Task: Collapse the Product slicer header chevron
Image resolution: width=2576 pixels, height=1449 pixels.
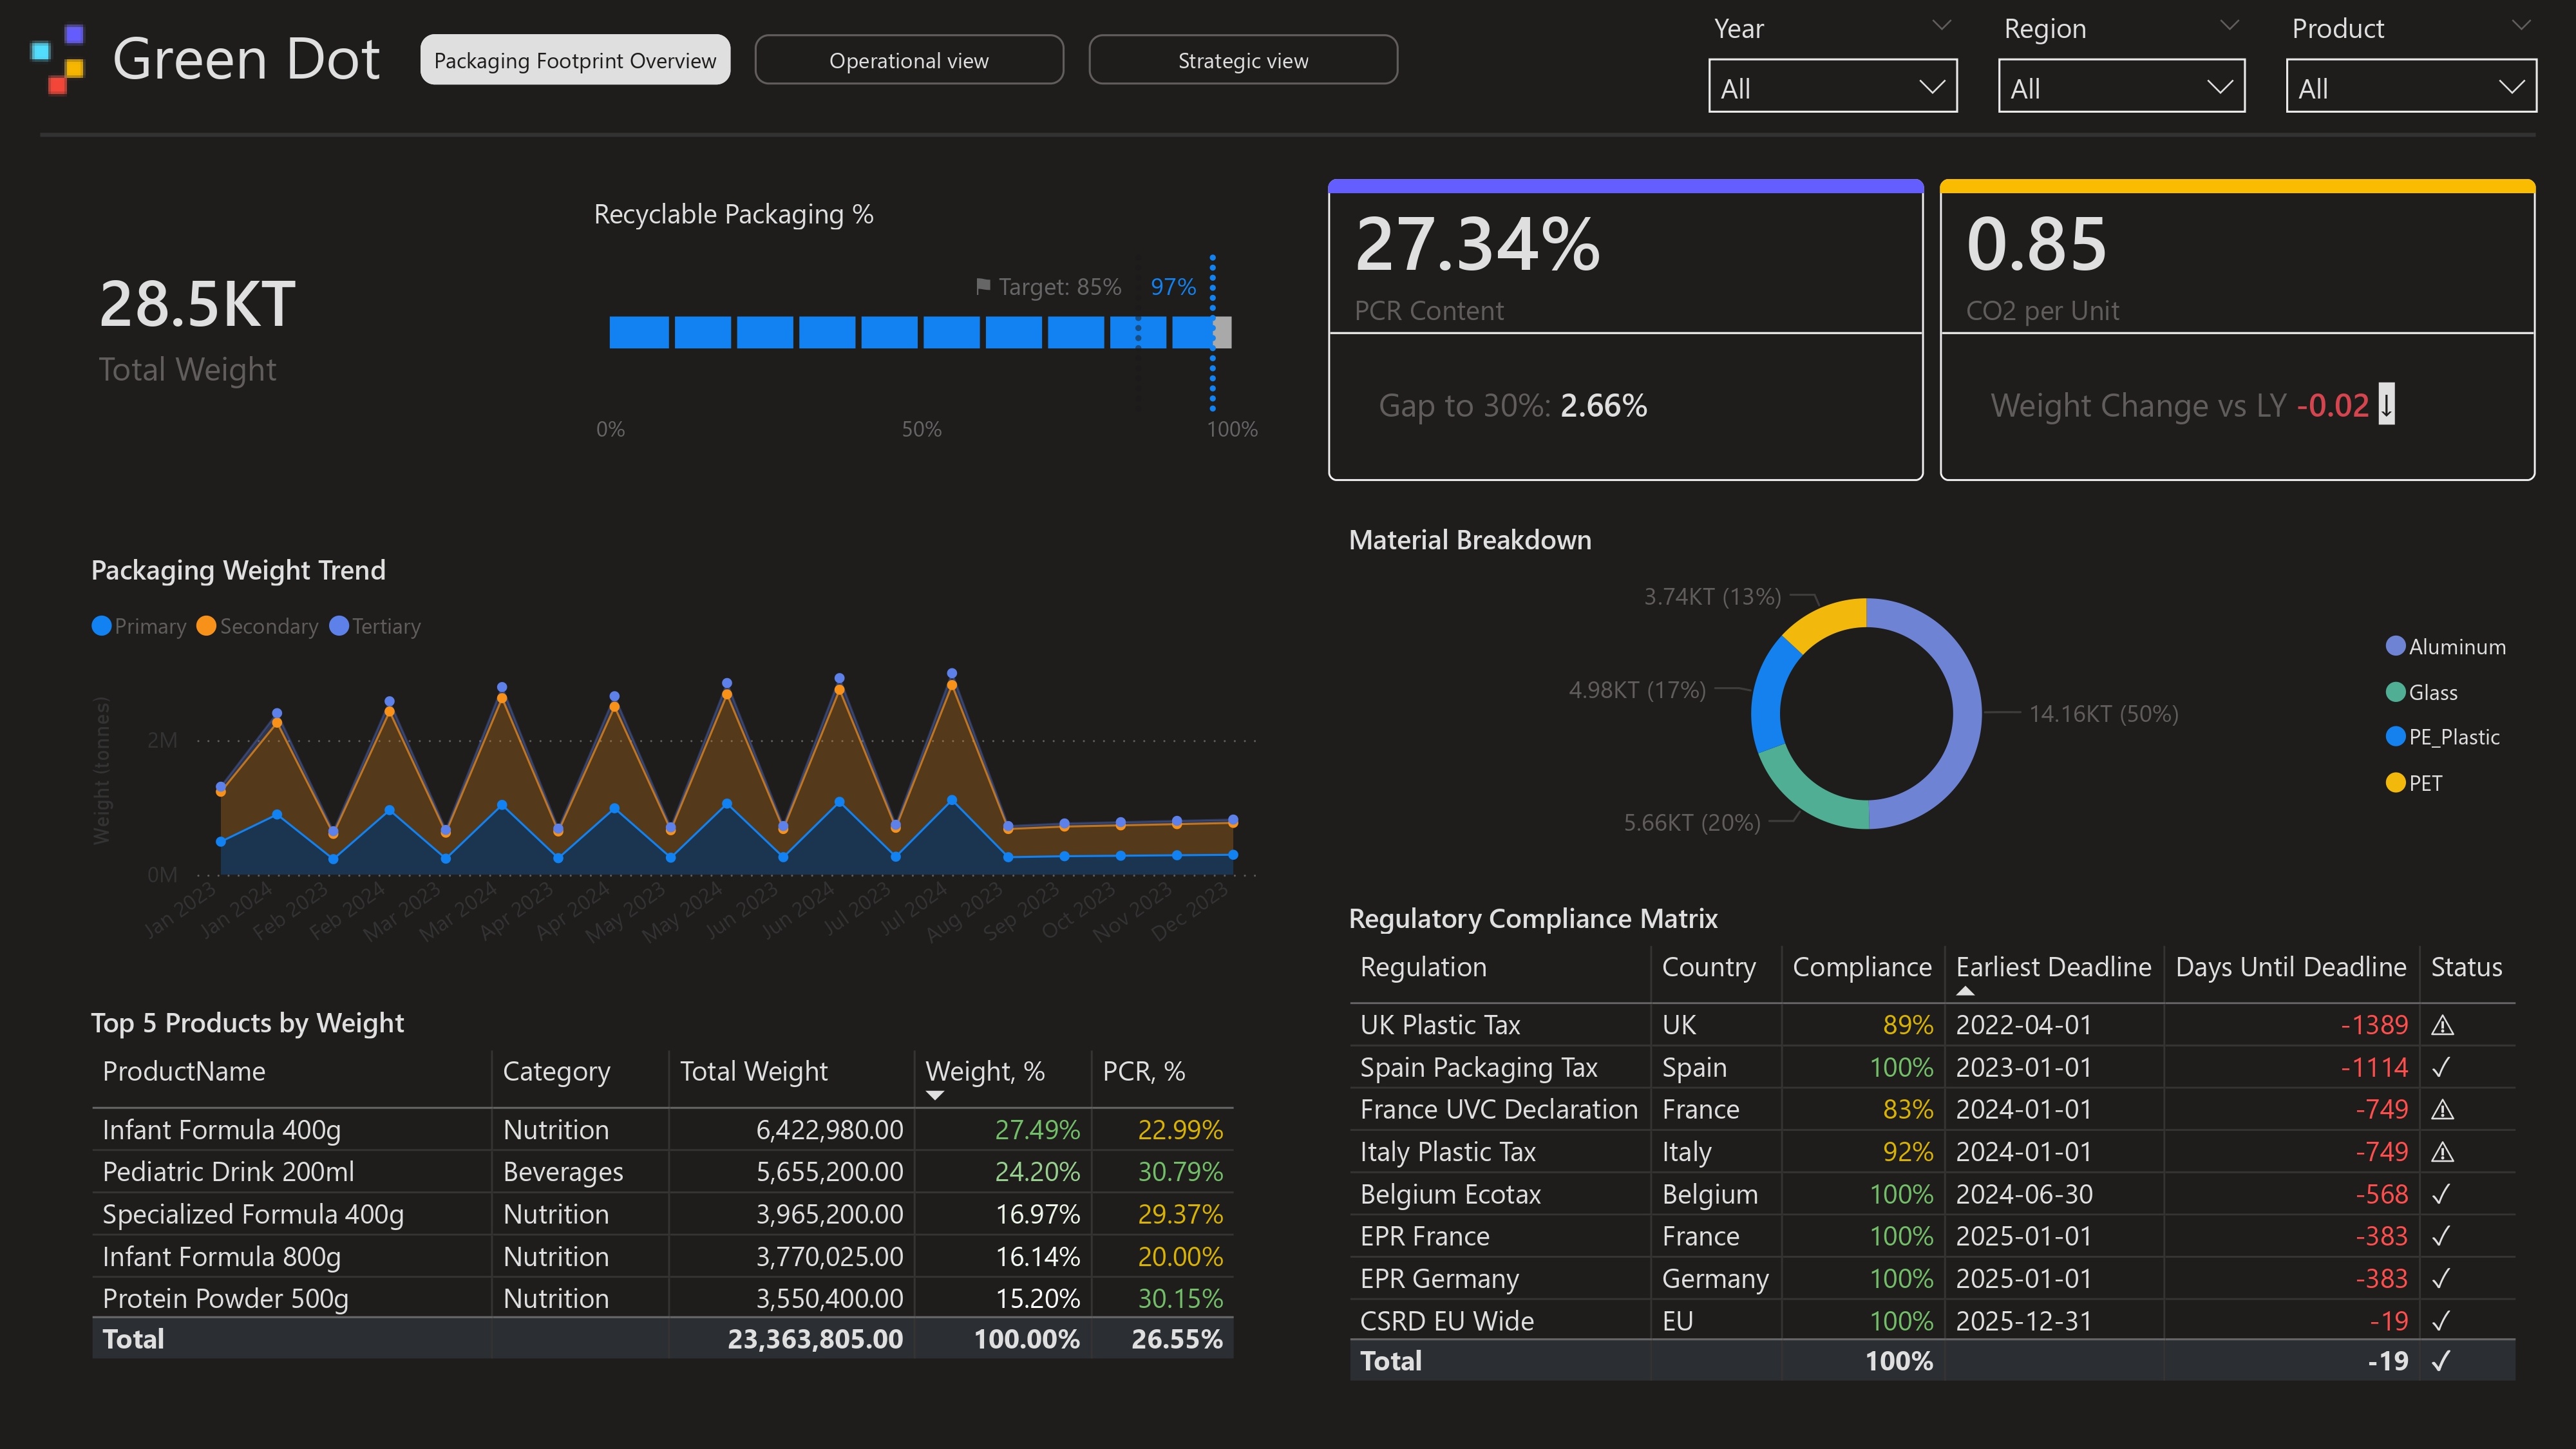Action: [2520, 25]
